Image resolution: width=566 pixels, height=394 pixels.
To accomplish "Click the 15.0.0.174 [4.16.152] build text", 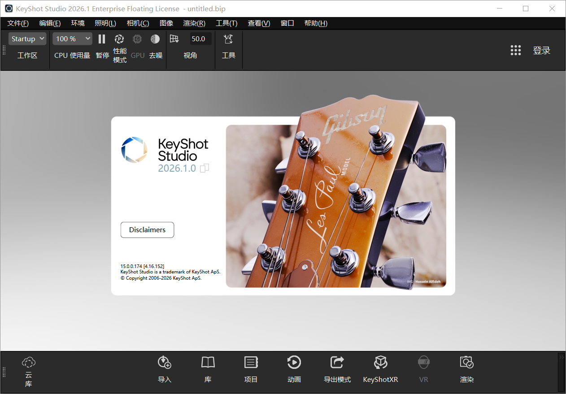I will click(142, 266).
